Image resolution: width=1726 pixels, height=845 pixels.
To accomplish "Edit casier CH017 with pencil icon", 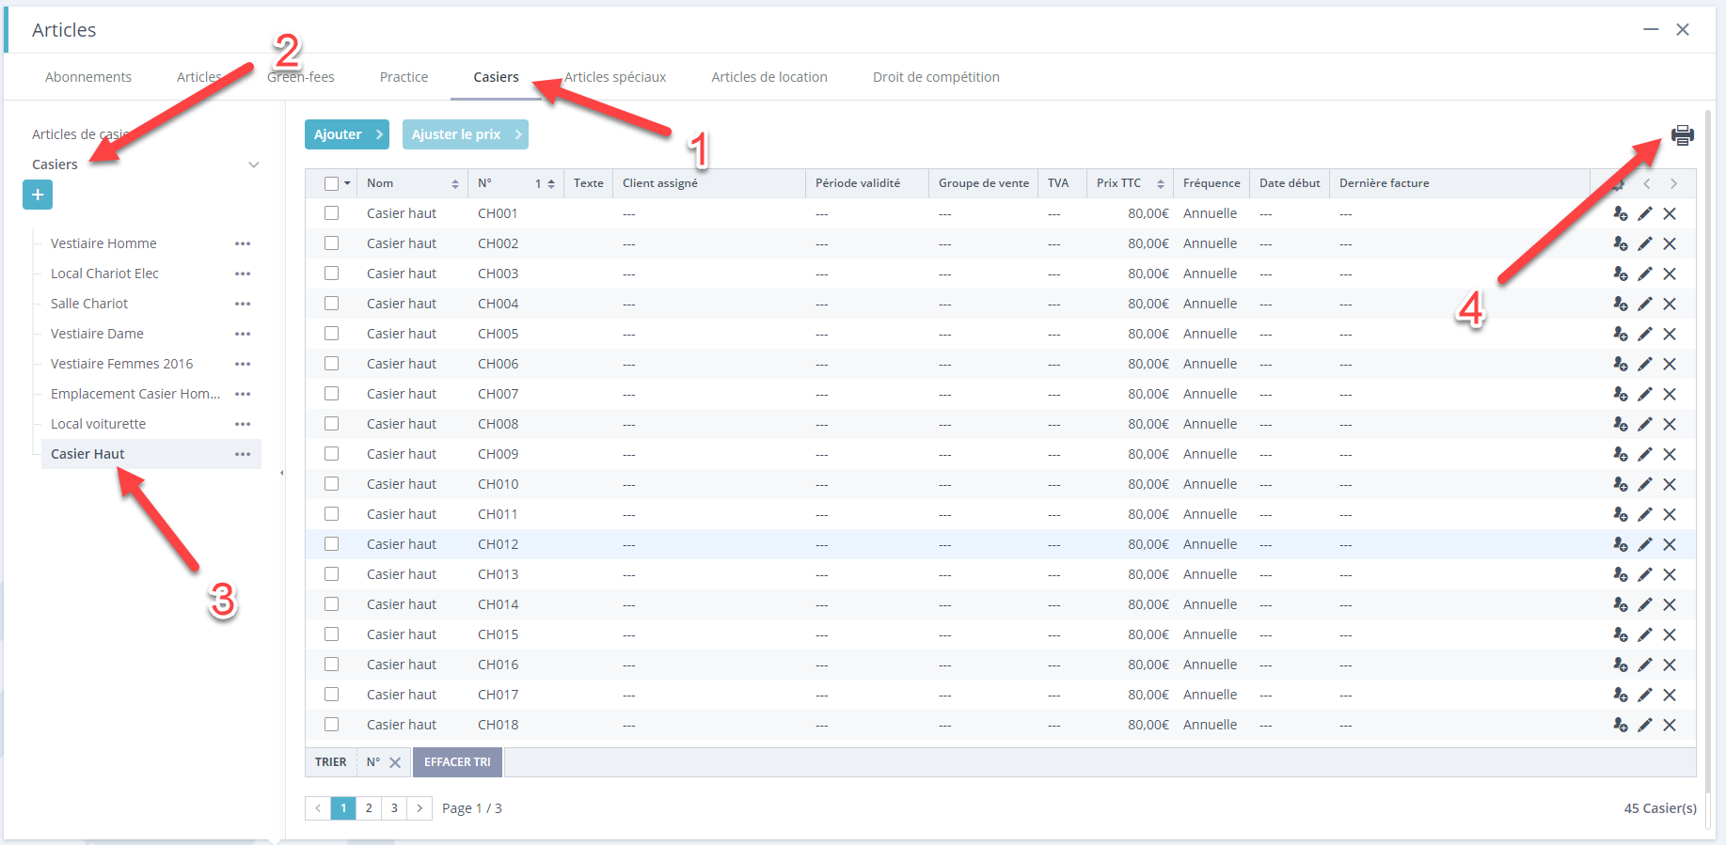I will click(1644, 695).
